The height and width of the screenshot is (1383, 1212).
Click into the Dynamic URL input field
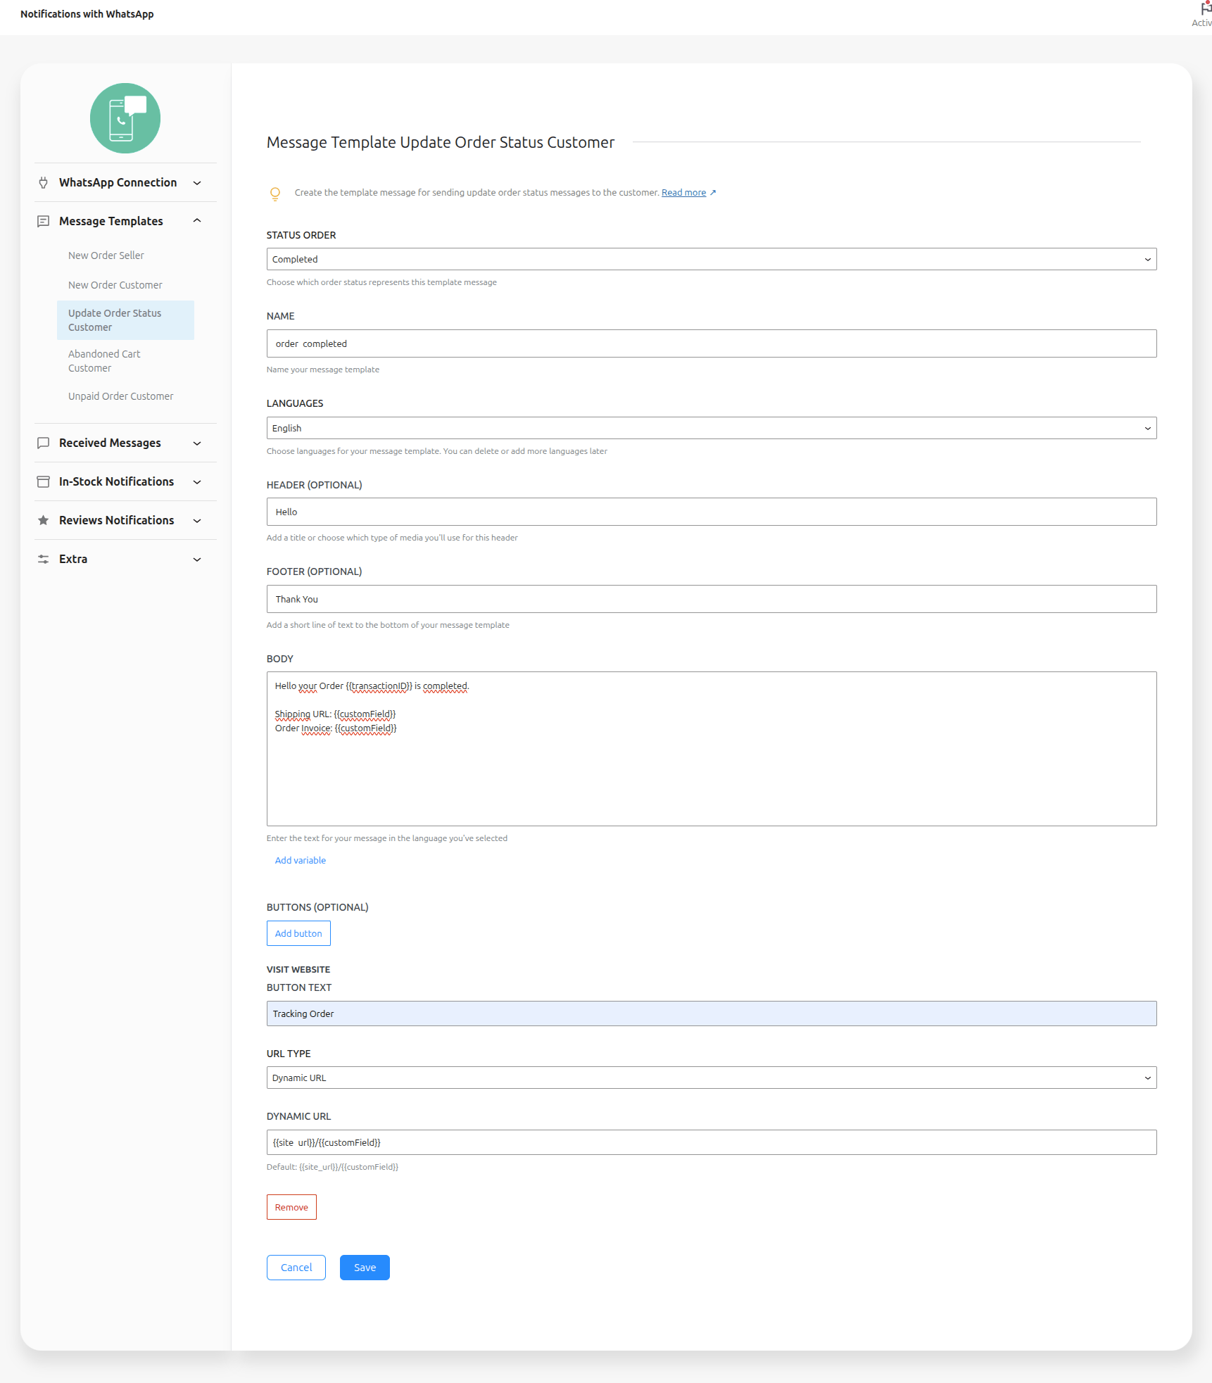click(711, 1142)
